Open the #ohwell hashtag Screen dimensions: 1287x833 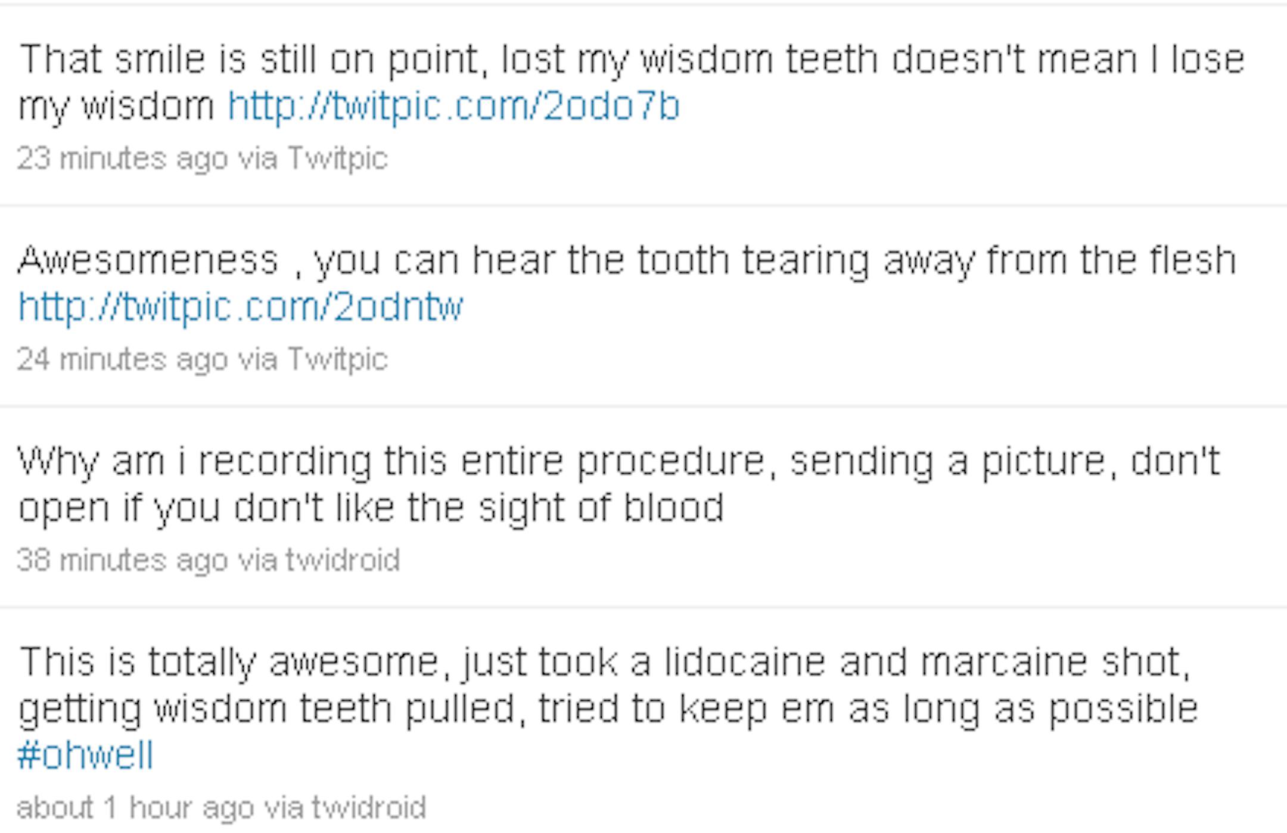pyautogui.click(x=85, y=756)
